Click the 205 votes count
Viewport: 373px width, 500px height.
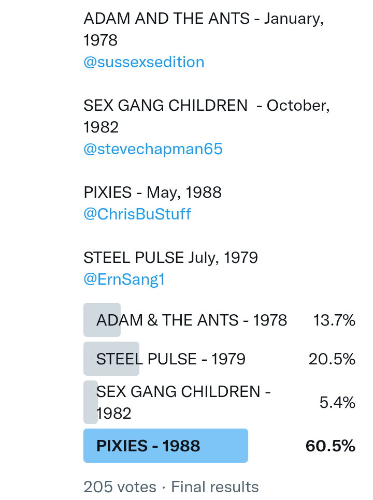click(120, 487)
